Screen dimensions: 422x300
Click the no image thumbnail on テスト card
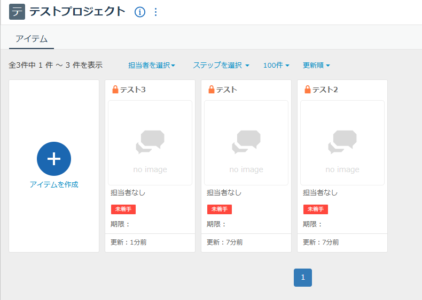click(246, 143)
